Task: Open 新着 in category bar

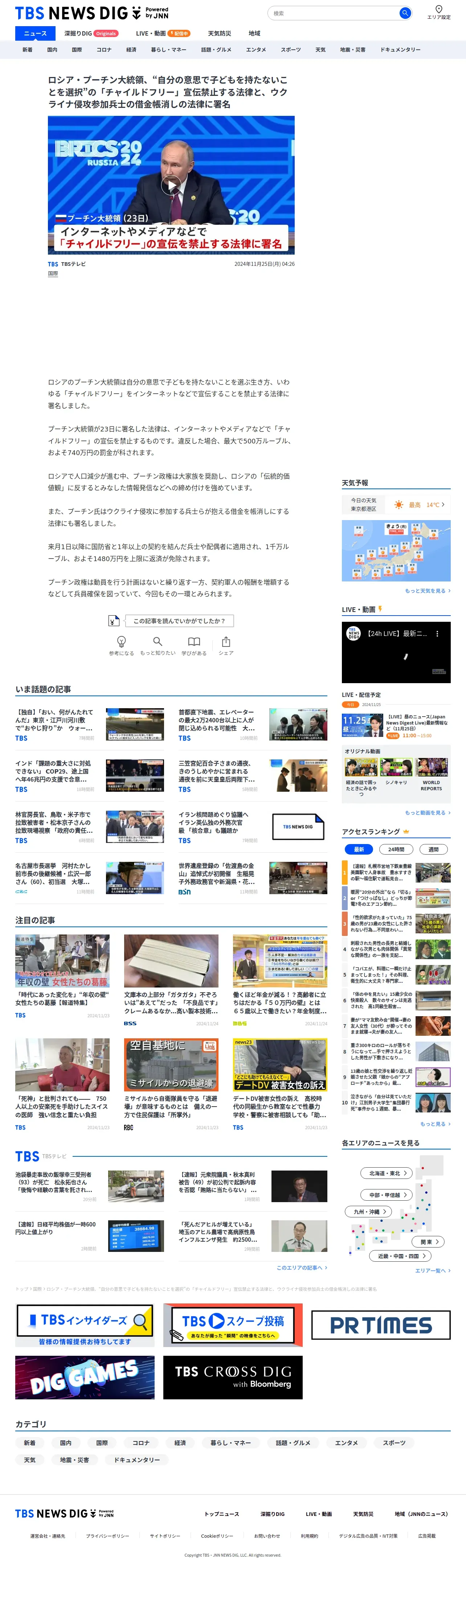Action: pos(28,50)
